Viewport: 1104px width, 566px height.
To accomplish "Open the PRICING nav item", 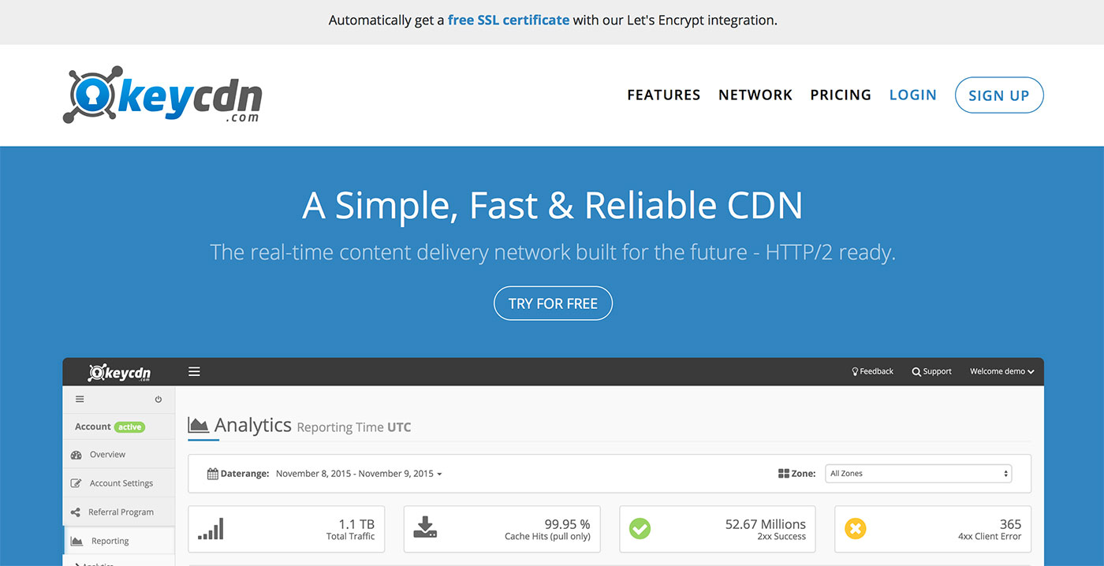I will pyautogui.click(x=841, y=95).
